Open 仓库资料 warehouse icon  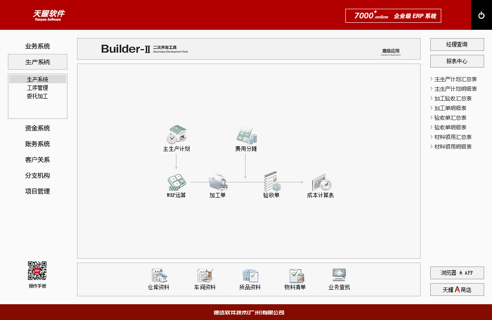[158, 276]
